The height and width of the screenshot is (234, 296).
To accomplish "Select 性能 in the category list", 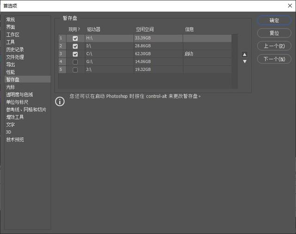I will point(11,72).
